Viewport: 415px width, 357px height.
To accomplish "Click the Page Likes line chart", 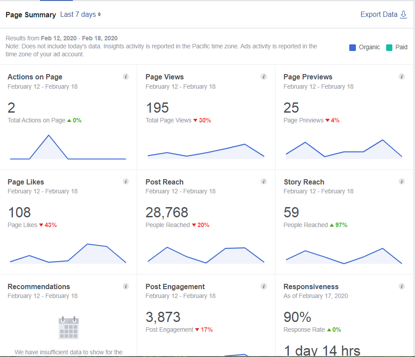I will (68, 253).
